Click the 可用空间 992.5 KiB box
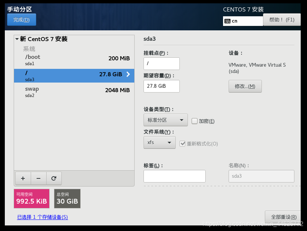307x231 pixels. click(31, 198)
